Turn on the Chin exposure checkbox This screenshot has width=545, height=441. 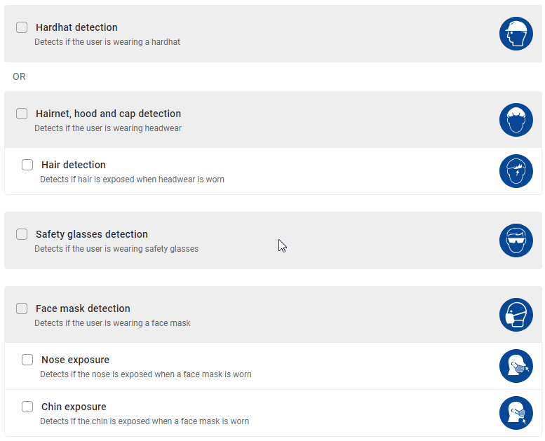27,407
